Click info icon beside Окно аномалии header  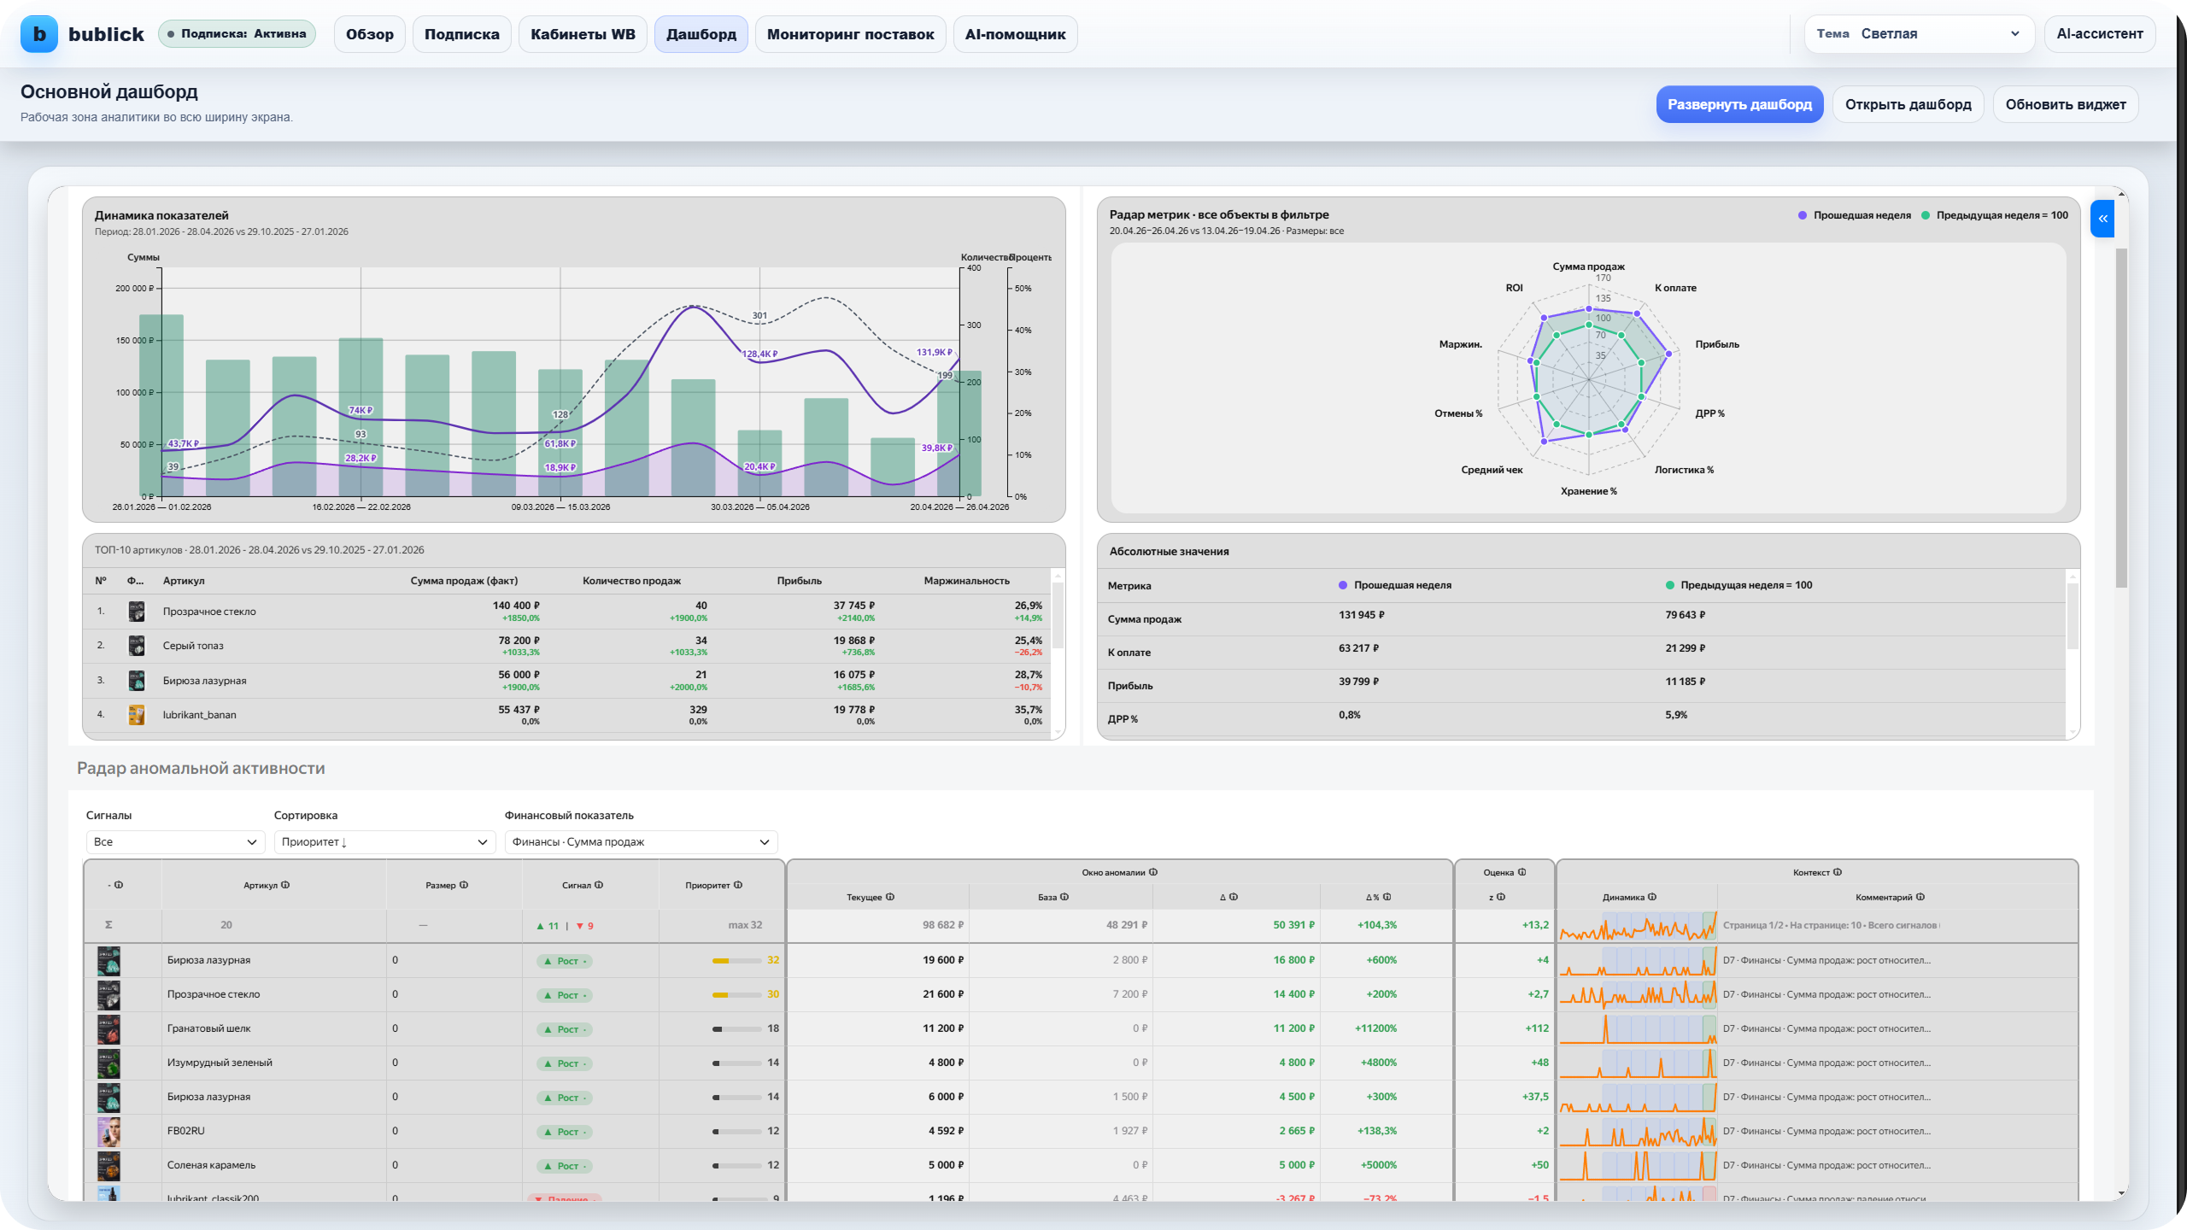(1153, 872)
